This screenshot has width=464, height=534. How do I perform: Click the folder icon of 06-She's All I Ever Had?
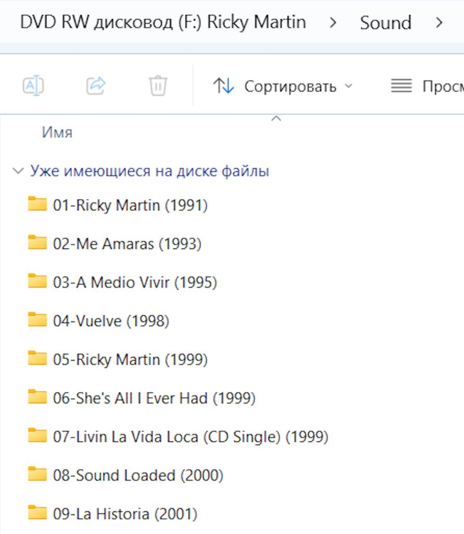[37, 396]
